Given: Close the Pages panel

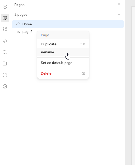Looking at the screenshot, I should 119,4.
